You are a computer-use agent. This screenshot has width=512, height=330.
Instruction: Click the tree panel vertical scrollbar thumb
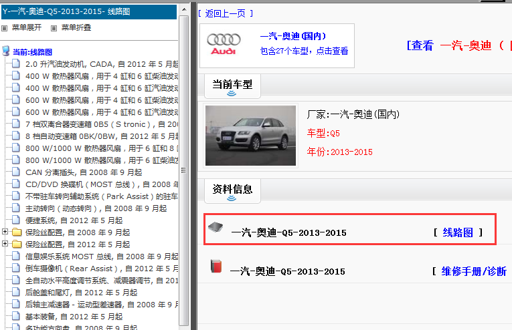(184, 170)
